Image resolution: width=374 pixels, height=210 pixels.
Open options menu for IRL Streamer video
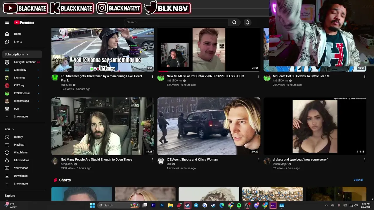153,76
